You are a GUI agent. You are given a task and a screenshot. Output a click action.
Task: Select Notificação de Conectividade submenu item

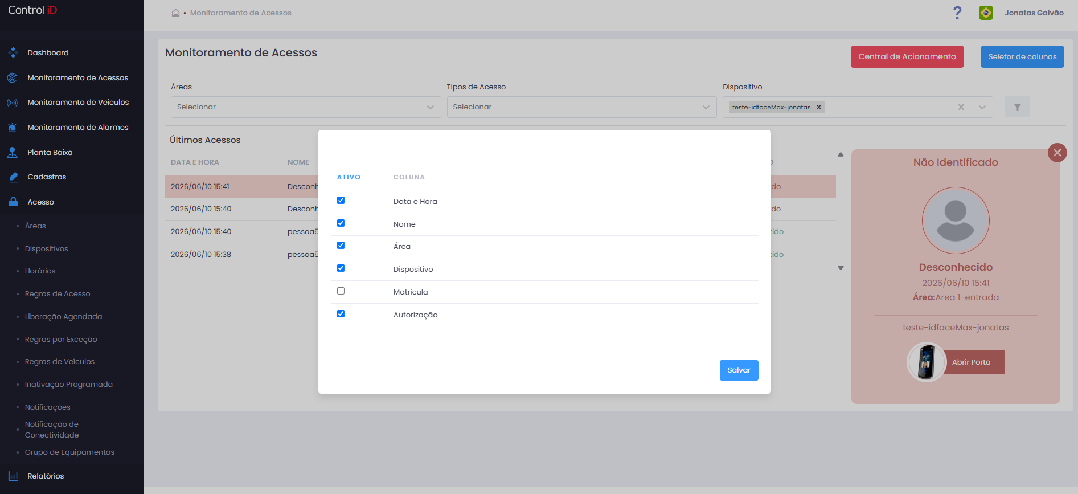point(52,430)
